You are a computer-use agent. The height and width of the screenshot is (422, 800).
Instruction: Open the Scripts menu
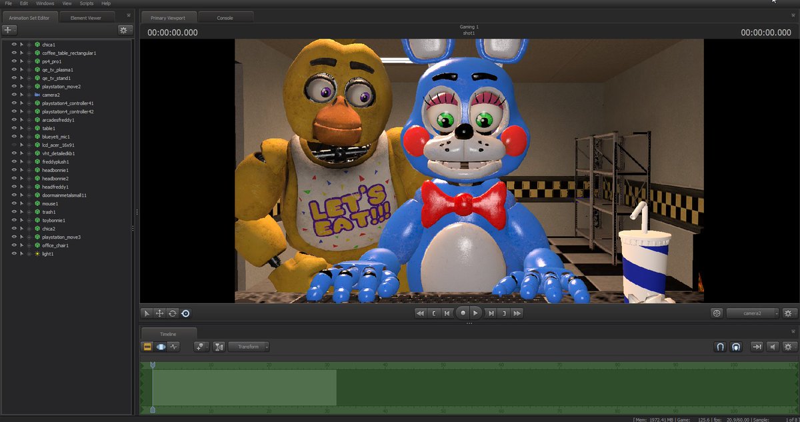tap(87, 3)
